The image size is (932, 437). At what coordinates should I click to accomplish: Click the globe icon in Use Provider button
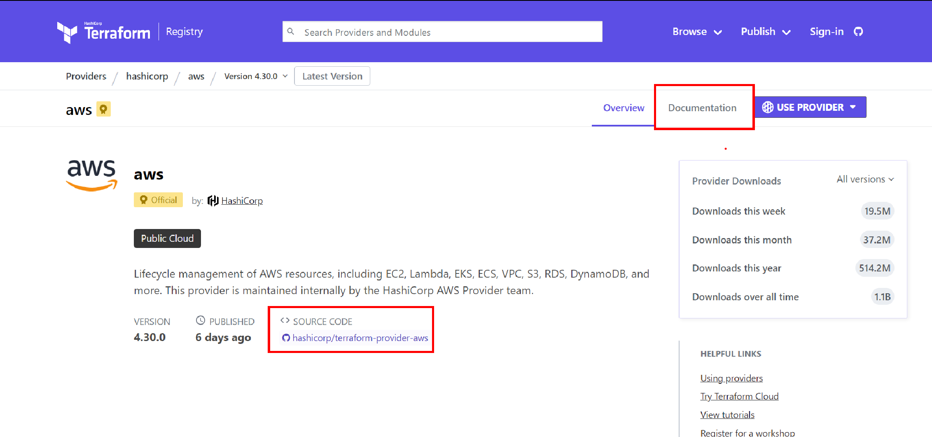coord(768,107)
